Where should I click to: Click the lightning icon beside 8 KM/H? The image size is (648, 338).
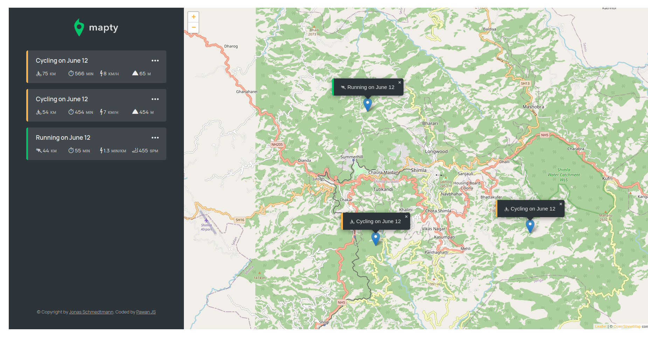101,74
